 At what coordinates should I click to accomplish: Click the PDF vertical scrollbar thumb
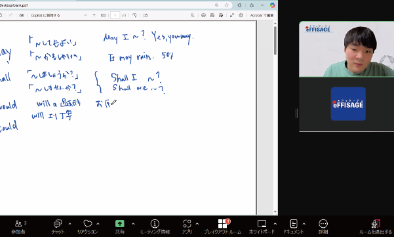click(275, 41)
